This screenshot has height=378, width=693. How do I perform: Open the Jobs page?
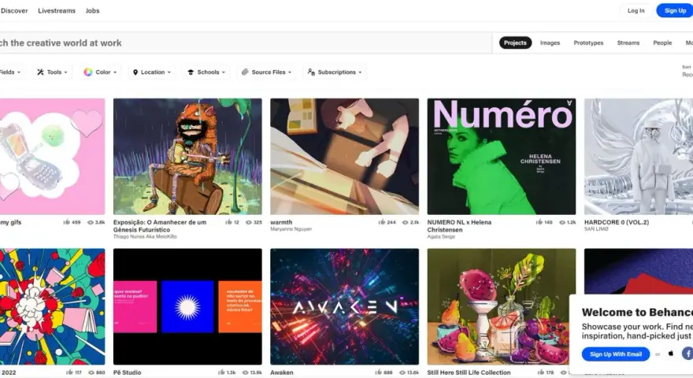coord(92,10)
